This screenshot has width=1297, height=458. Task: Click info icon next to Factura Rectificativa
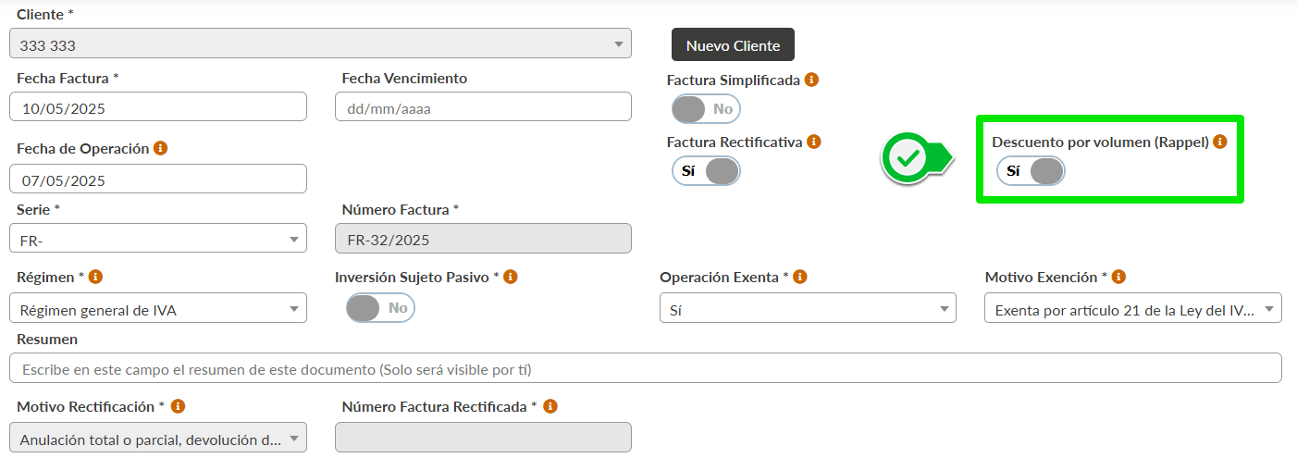[x=813, y=142]
